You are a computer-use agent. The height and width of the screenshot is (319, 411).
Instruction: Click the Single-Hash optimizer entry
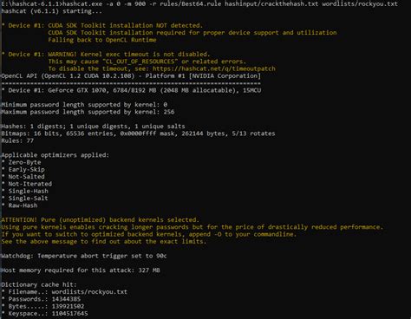28,191
